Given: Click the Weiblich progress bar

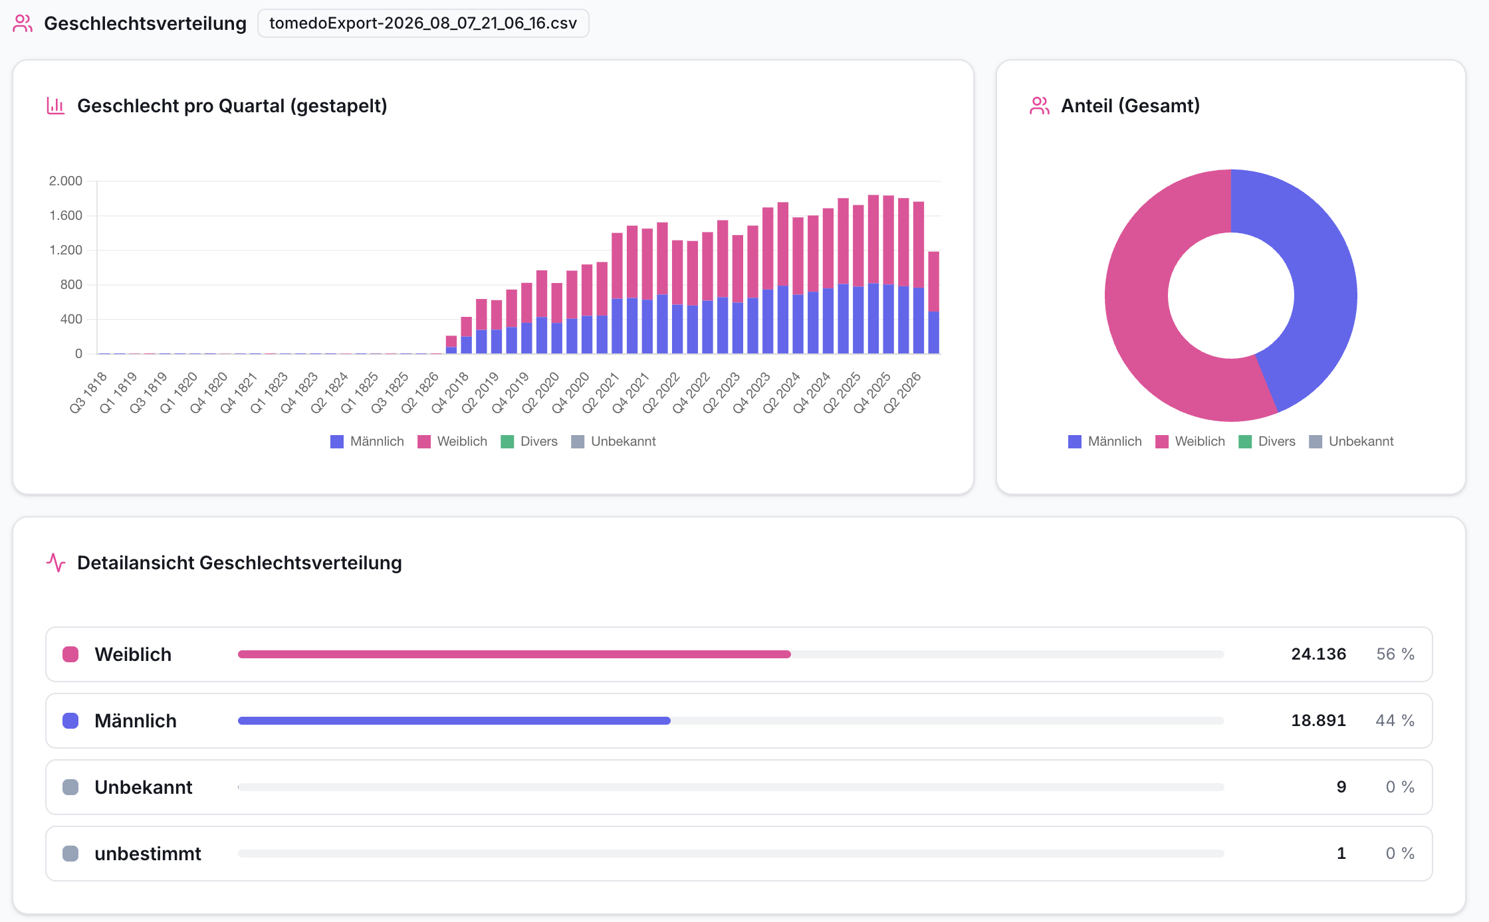Looking at the screenshot, I should pyautogui.click(x=731, y=654).
